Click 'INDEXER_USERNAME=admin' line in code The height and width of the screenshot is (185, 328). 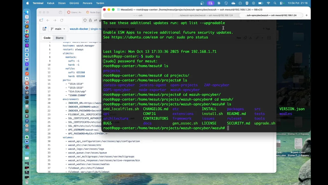coord(83,107)
